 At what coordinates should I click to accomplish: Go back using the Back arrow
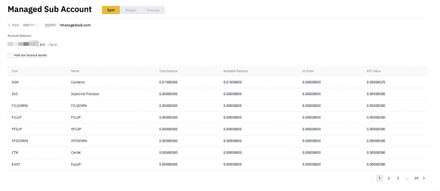13,25
